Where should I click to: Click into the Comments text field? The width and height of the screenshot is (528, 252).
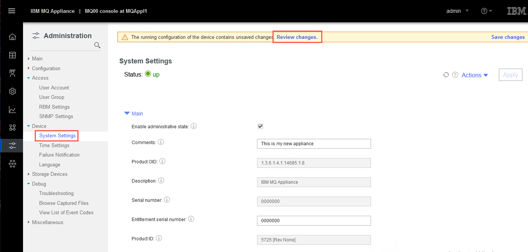[314, 144]
